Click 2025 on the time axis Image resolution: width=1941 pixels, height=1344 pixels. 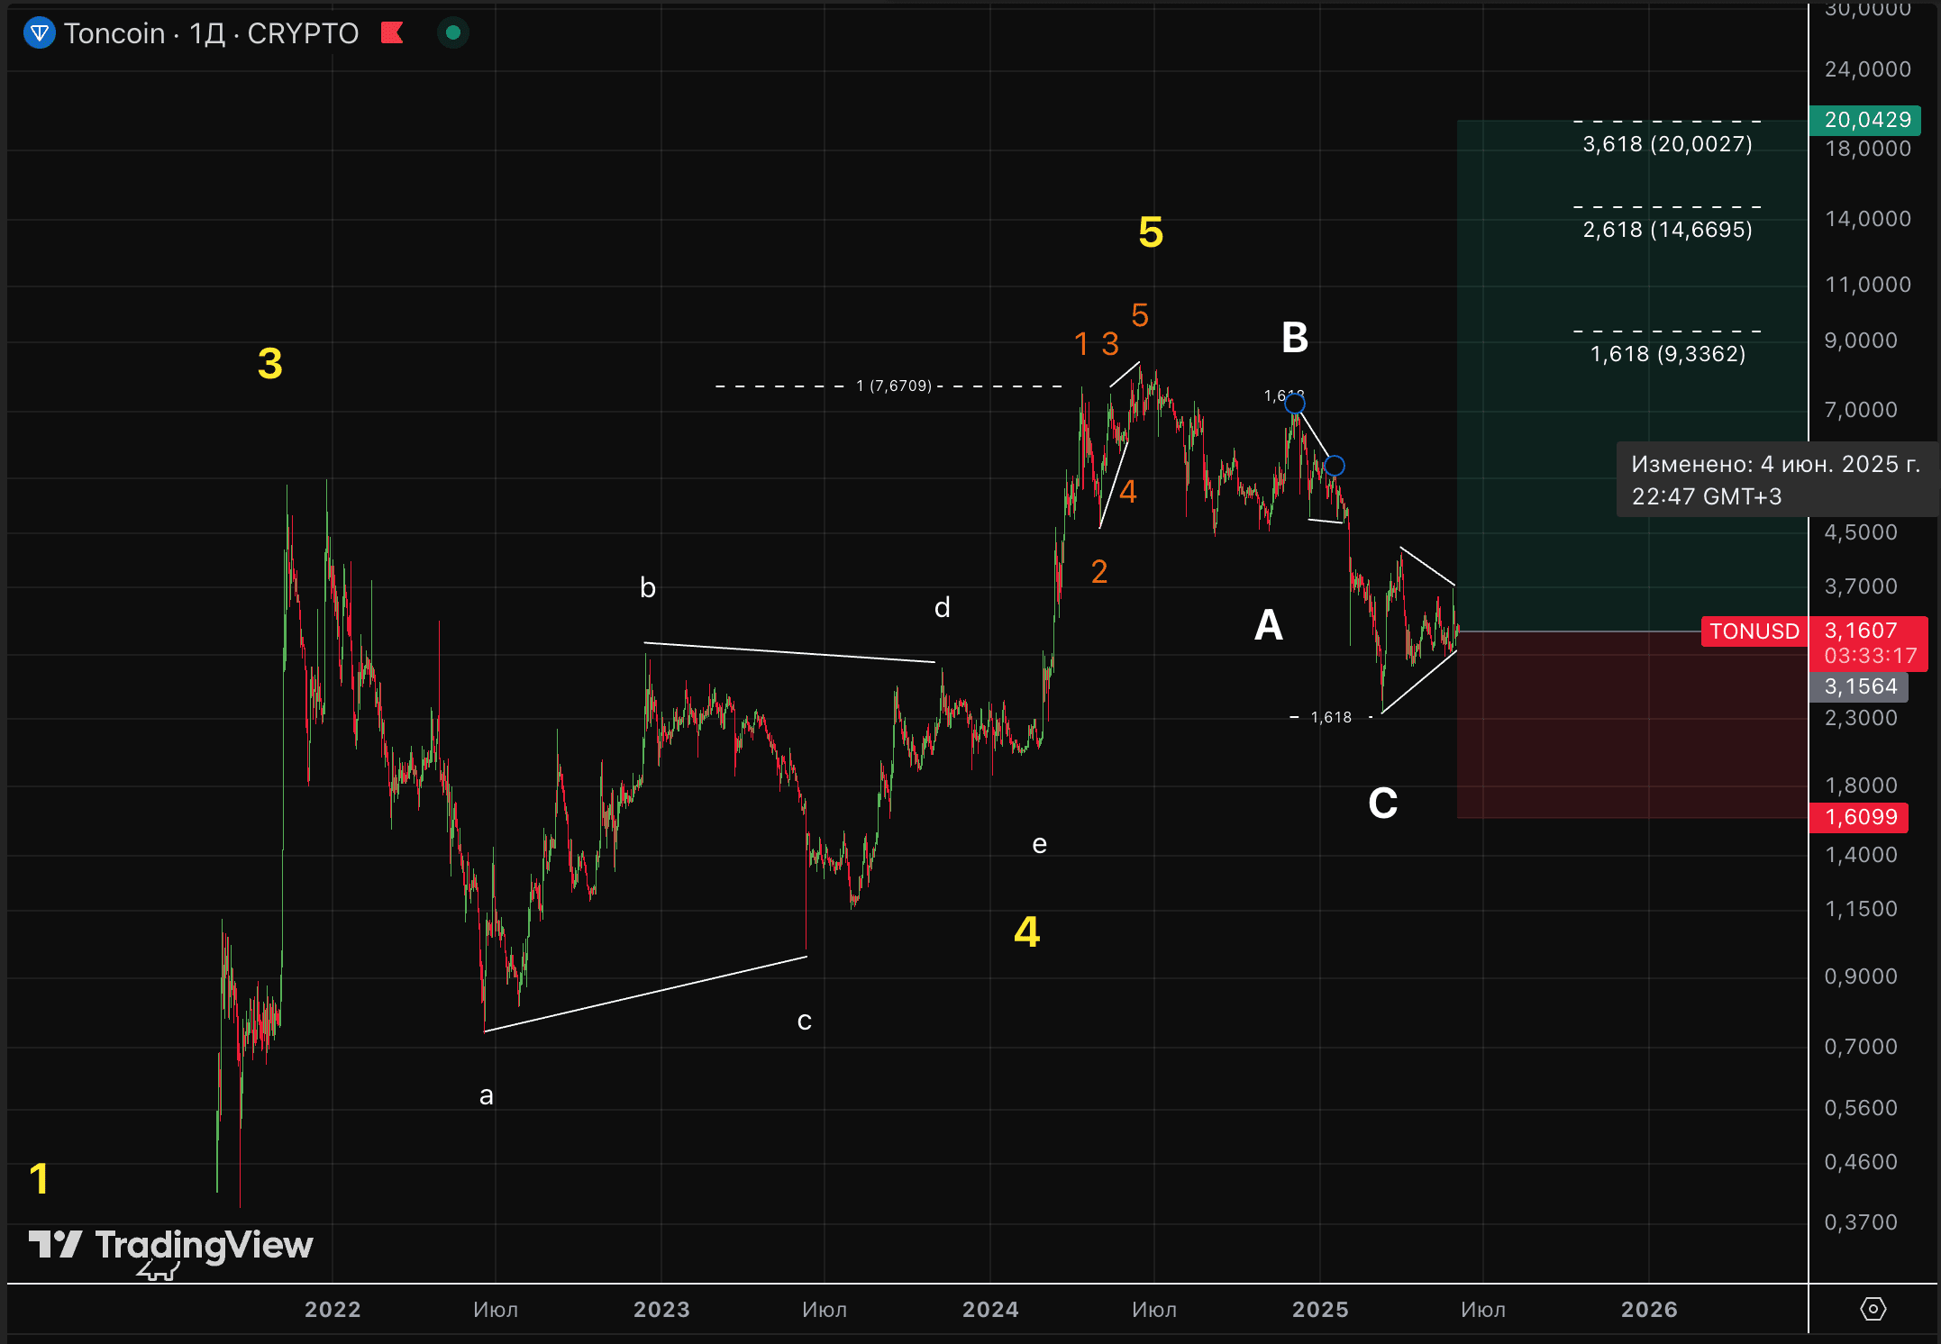(1319, 1309)
